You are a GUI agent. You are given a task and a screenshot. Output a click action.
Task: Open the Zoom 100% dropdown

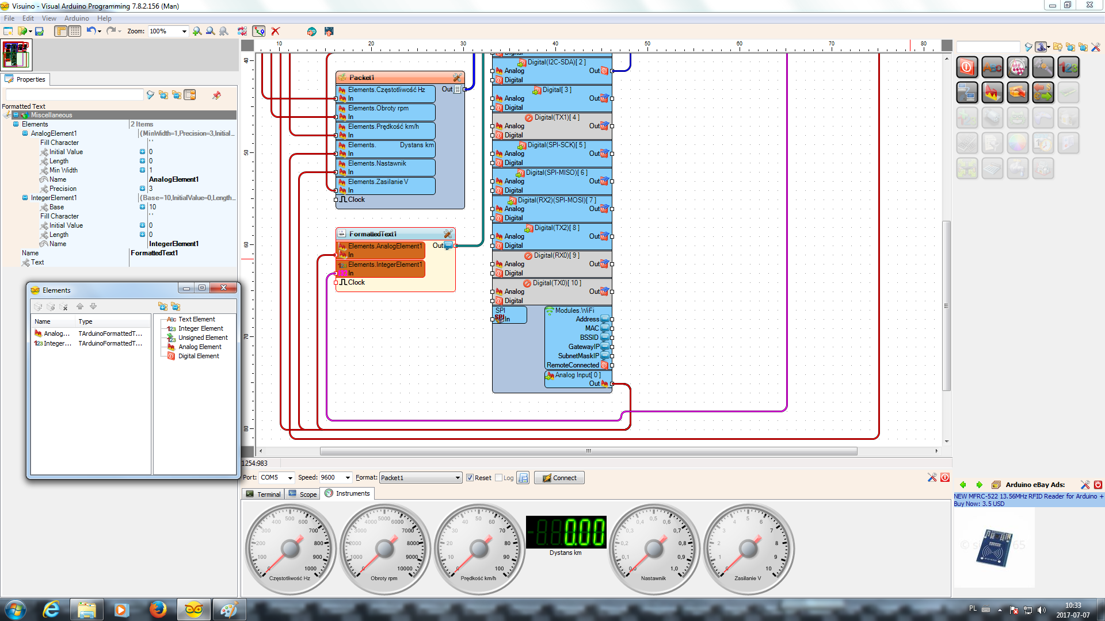tap(184, 31)
